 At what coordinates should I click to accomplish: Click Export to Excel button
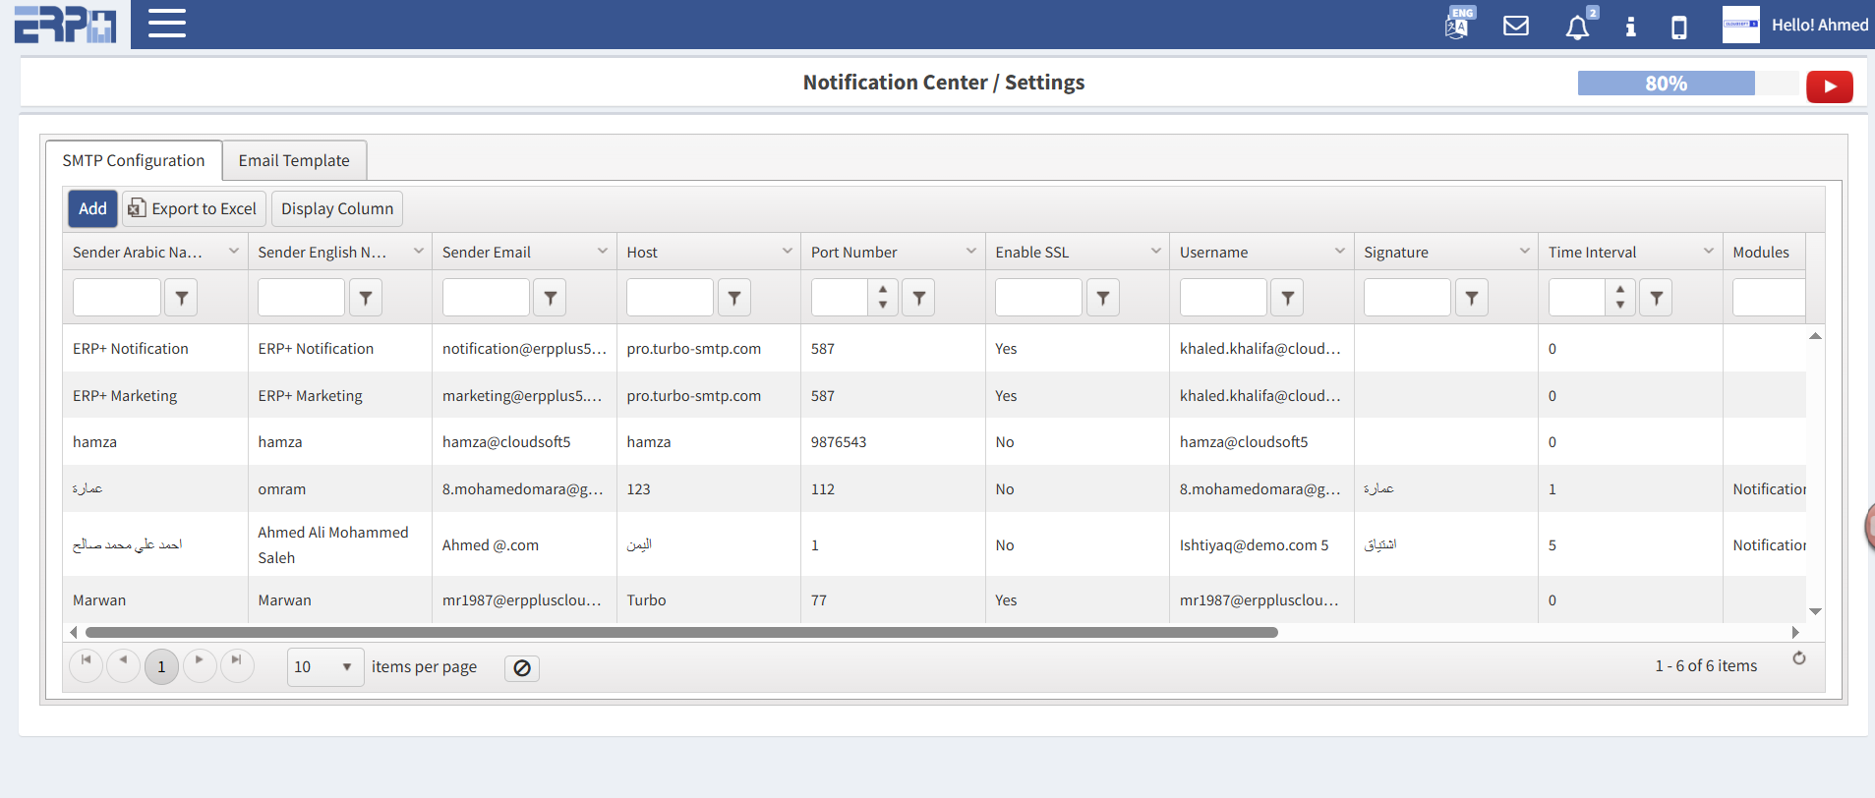pos(194,208)
